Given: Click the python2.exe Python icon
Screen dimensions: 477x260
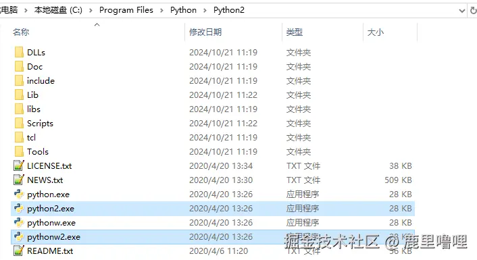Looking at the screenshot, I should (19, 208).
